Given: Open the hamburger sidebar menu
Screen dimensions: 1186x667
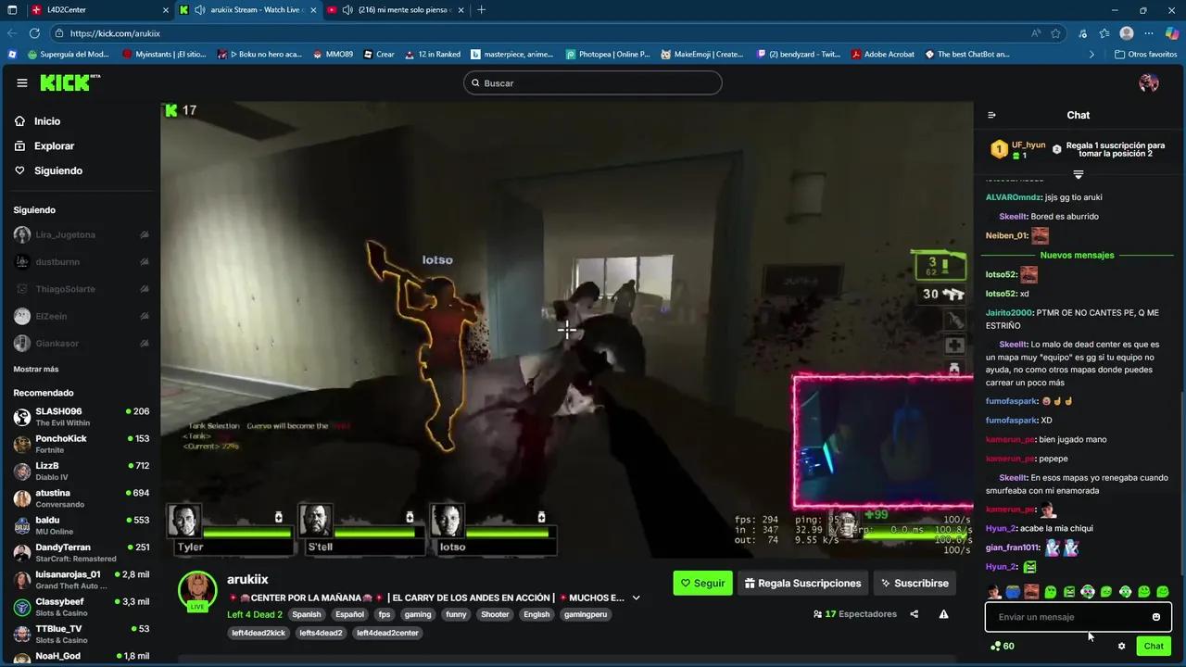Looking at the screenshot, I should (x=22, y=82).
